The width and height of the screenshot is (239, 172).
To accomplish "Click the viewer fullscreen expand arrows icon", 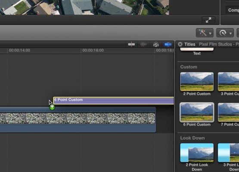I will [x=208, y=20].
